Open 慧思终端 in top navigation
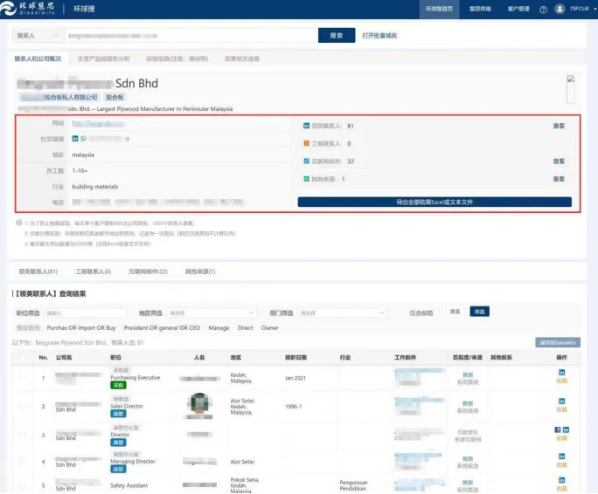Image resolution: width=598 pixels, height=494 pixels. coord(480,9)
